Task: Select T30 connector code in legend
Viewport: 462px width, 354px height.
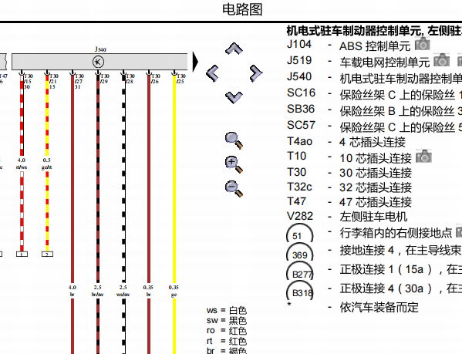Action: click(x=297, y=172)
